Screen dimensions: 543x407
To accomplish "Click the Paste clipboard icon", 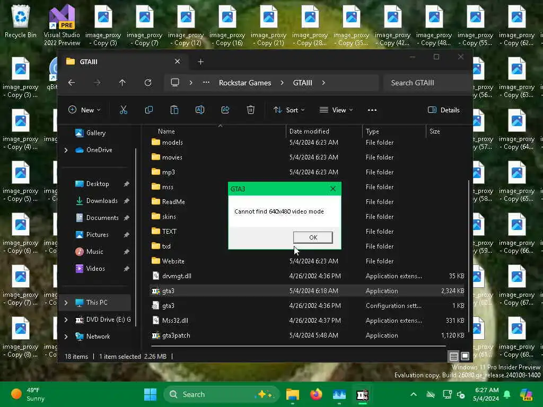I will pyautogui.click(x=174, y=110).
